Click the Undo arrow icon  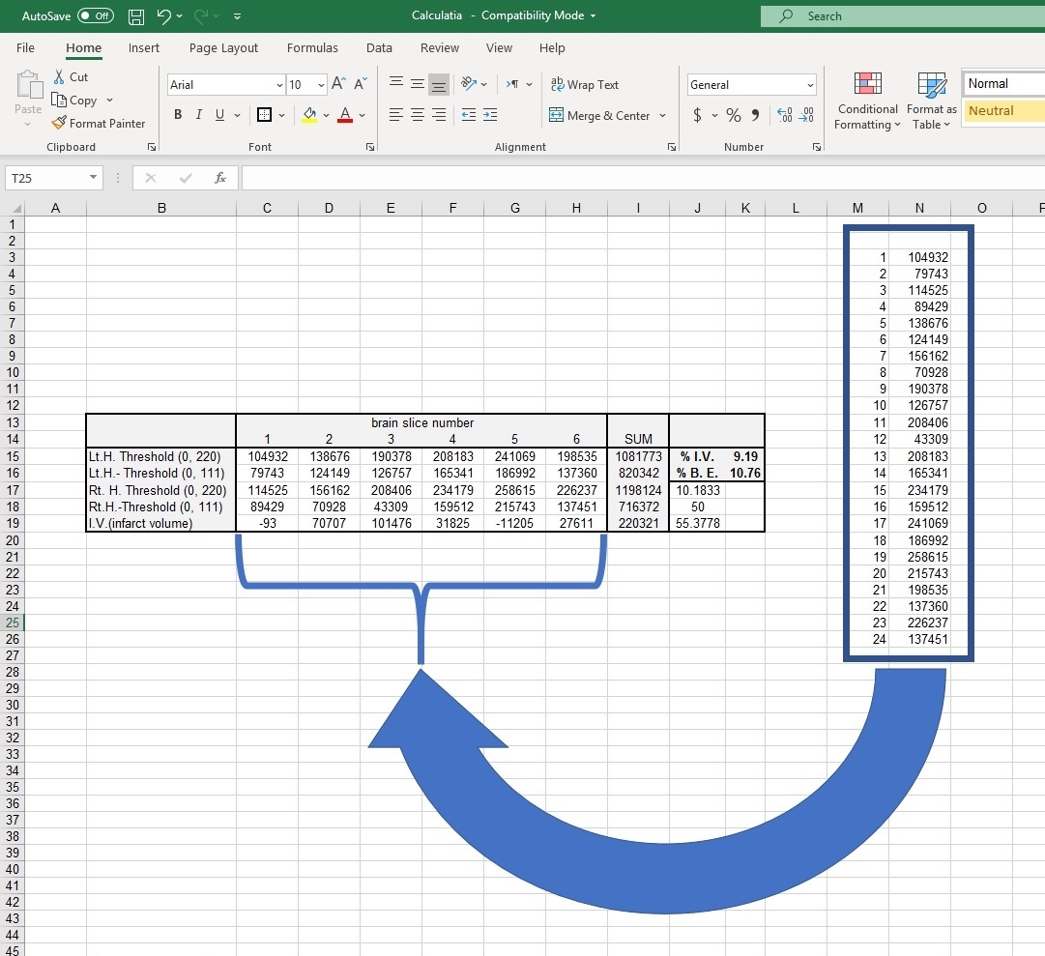(164, 16)
